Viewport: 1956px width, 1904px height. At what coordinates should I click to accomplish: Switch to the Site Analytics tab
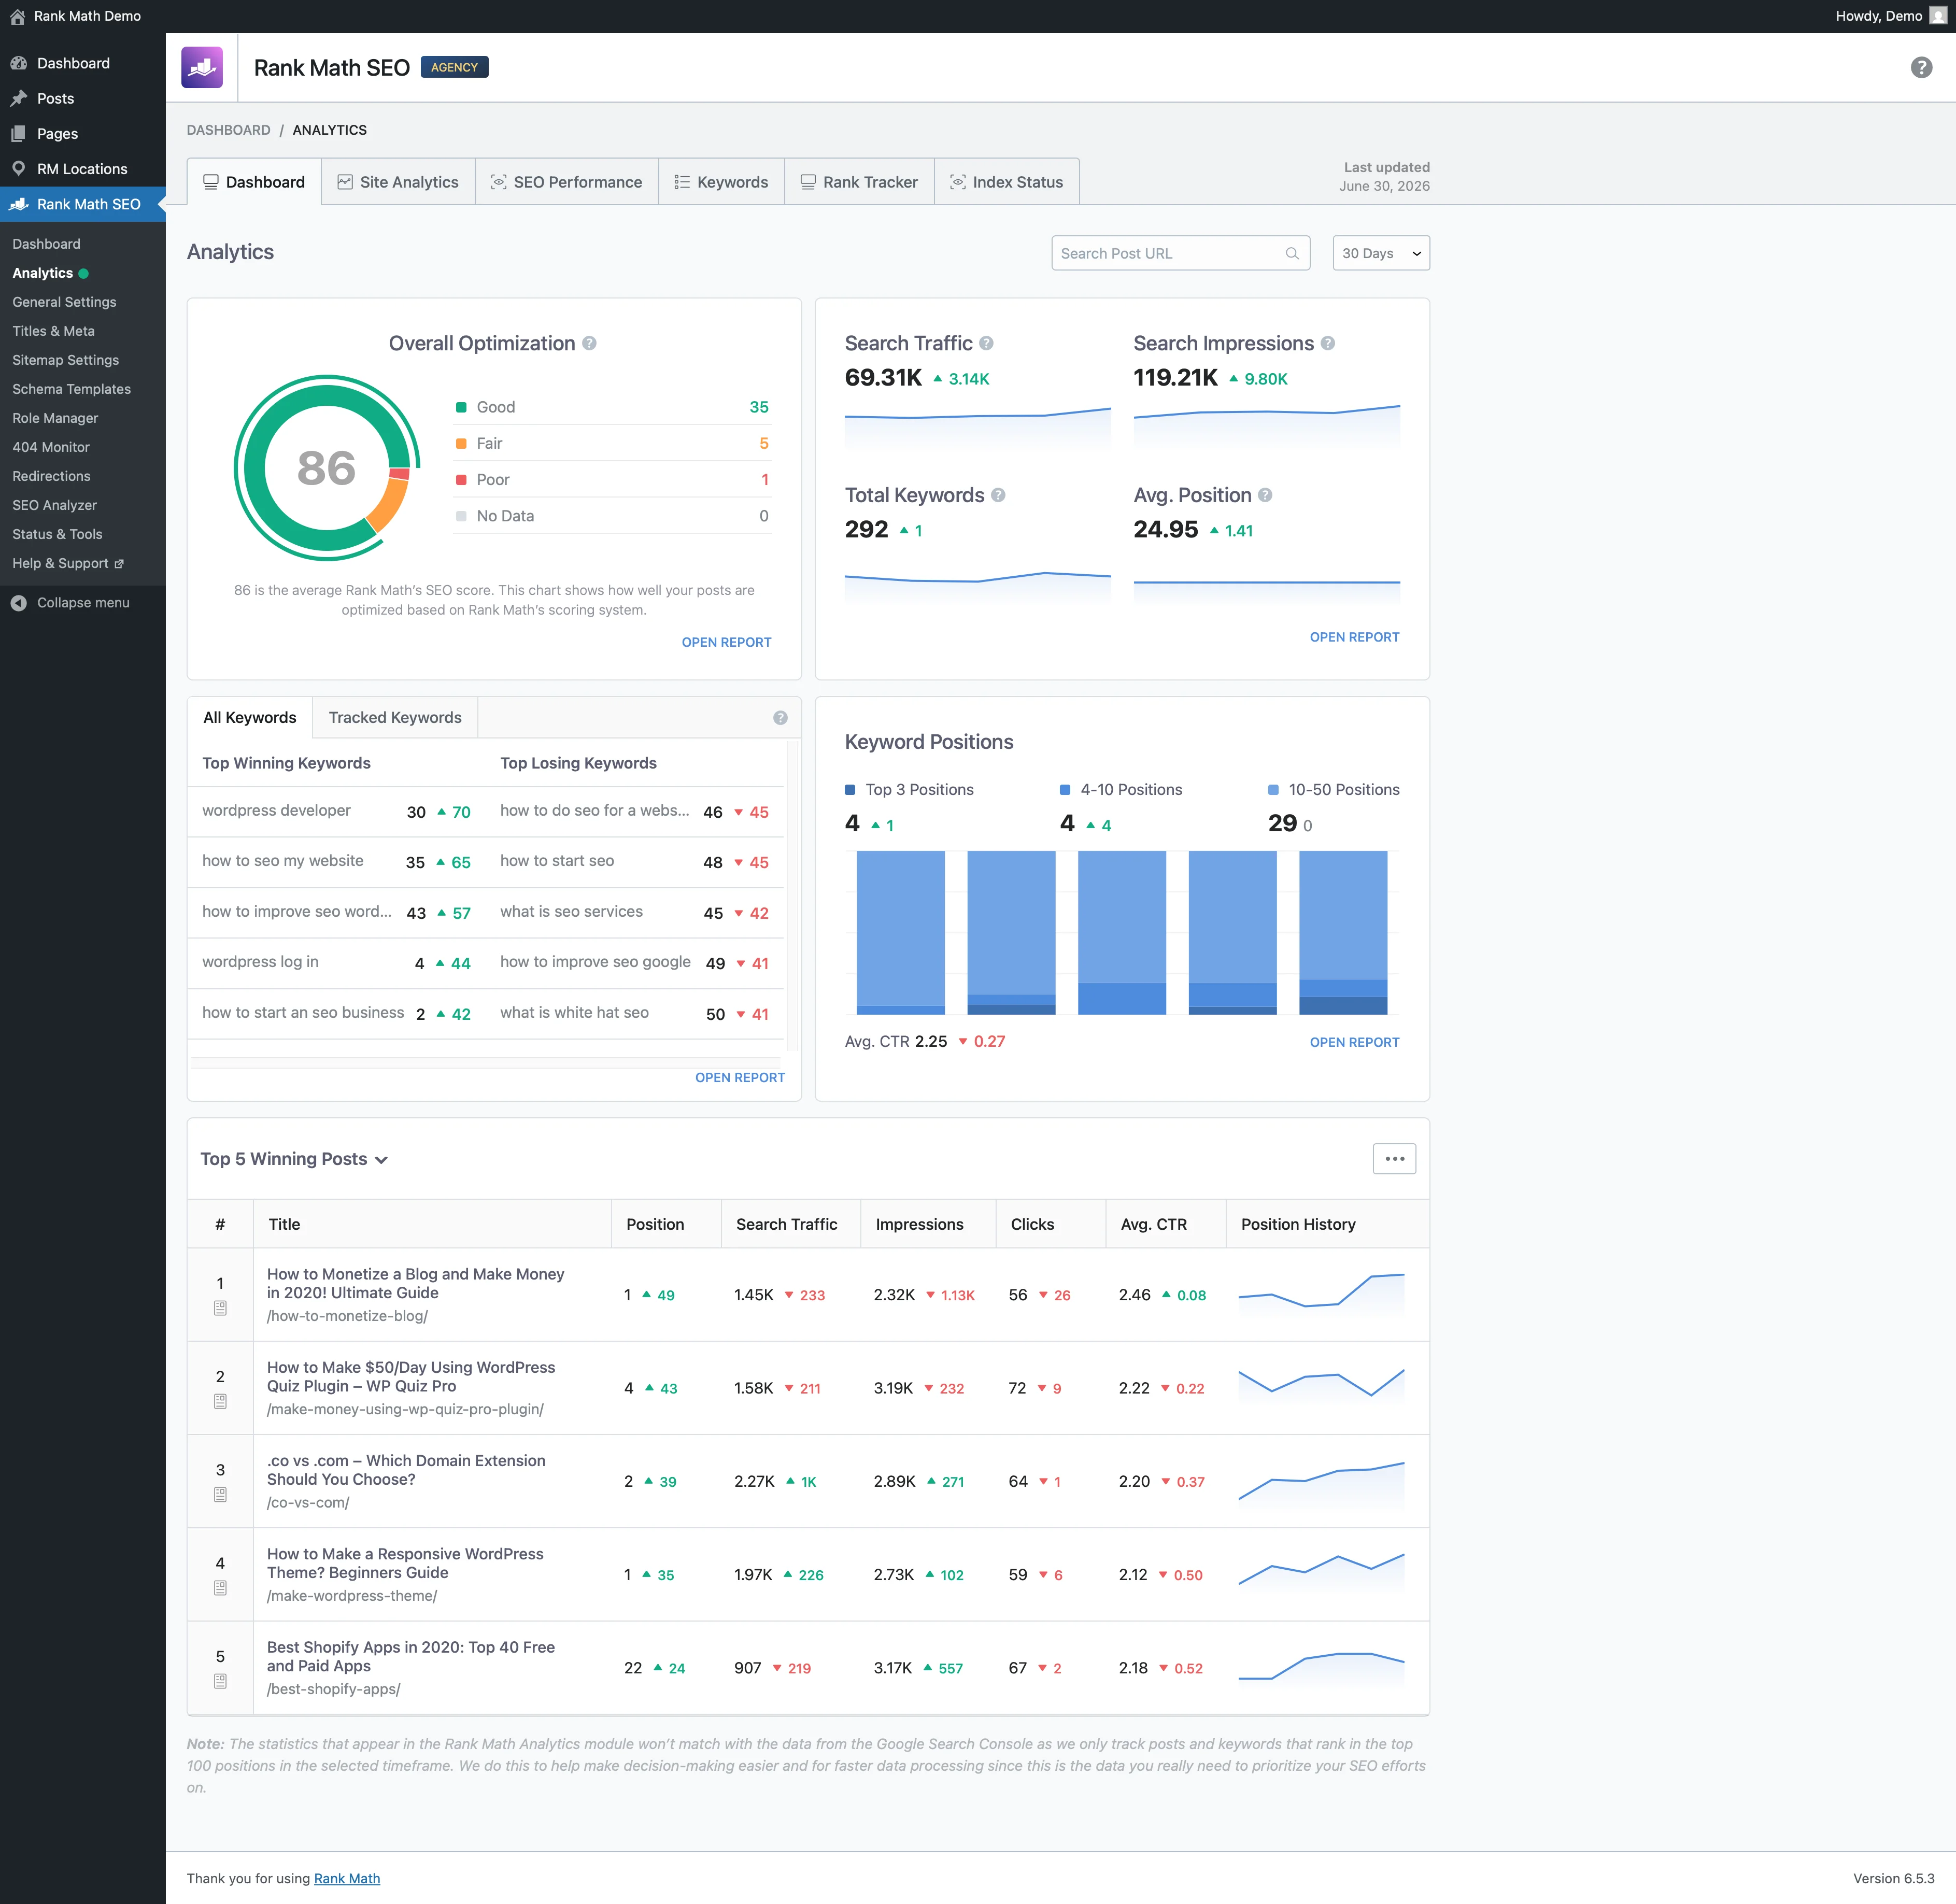pyautogui.click(x=398, y=182)
